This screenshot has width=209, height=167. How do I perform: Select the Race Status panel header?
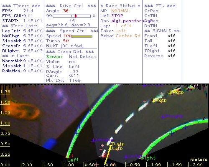pos(120,6)
